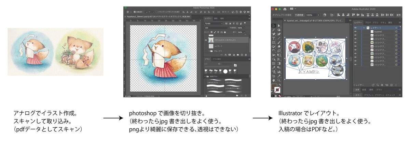Click Illustrator brown fill color swatch
The height and width of the screenshot is (142, 410).
274,86
